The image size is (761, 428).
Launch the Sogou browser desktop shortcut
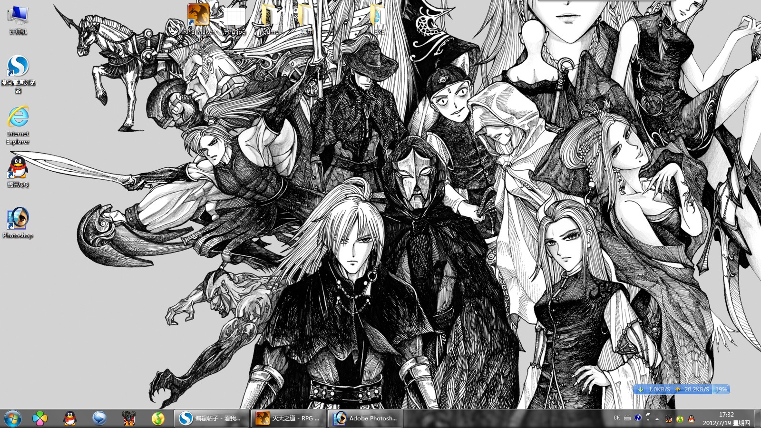(18, 74)
